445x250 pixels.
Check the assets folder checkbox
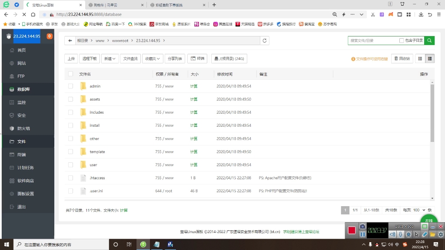pos(71,99)
